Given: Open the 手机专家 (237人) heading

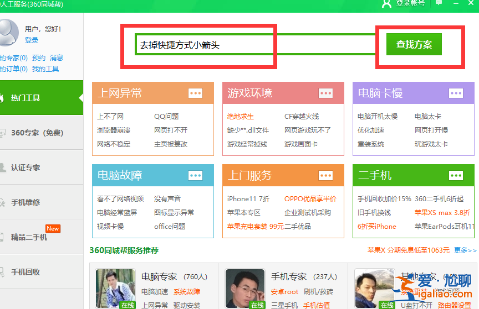Looking at the screenshot, I should click(304, 277).
